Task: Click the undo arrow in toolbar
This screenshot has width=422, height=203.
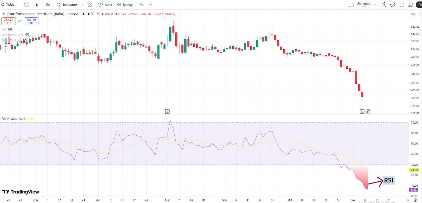Action: tap(141, 5)
